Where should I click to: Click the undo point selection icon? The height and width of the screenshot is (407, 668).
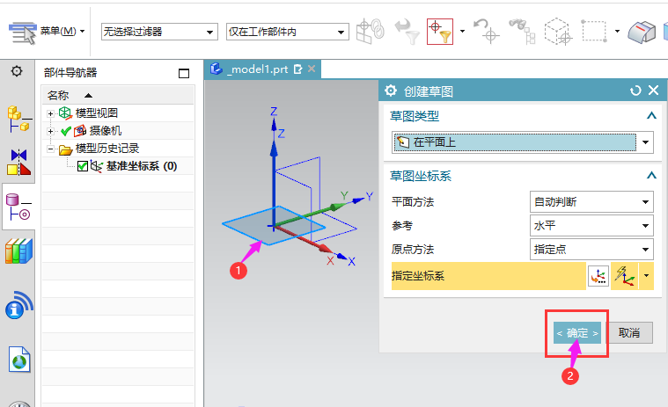[x=487, y=32]
